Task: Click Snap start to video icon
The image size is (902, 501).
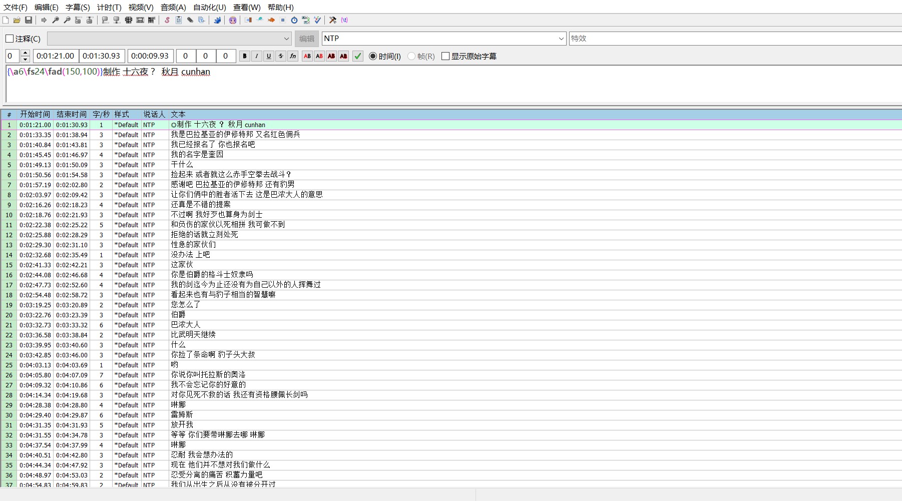Action: coord(105,20)
